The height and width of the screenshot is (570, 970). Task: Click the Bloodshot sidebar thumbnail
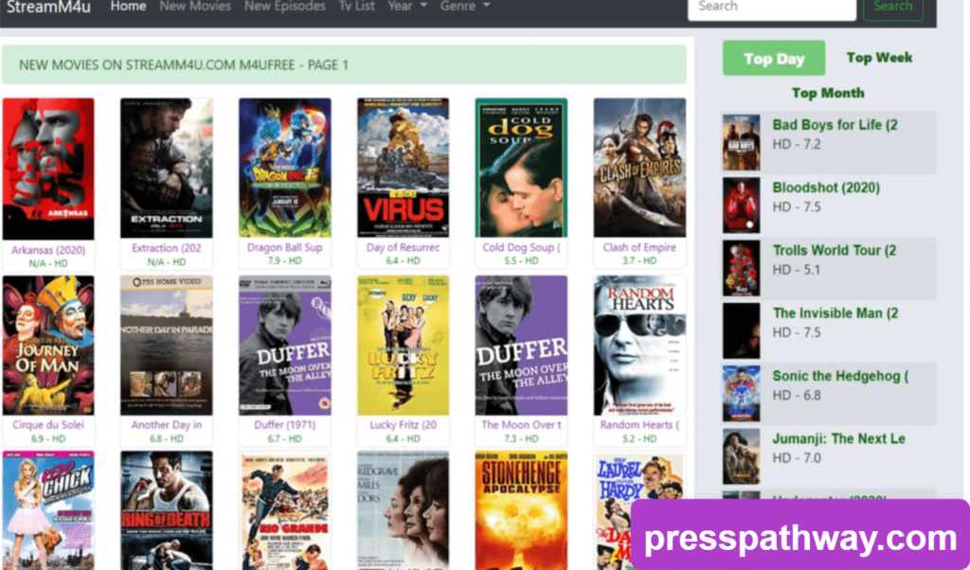[741, 205]
